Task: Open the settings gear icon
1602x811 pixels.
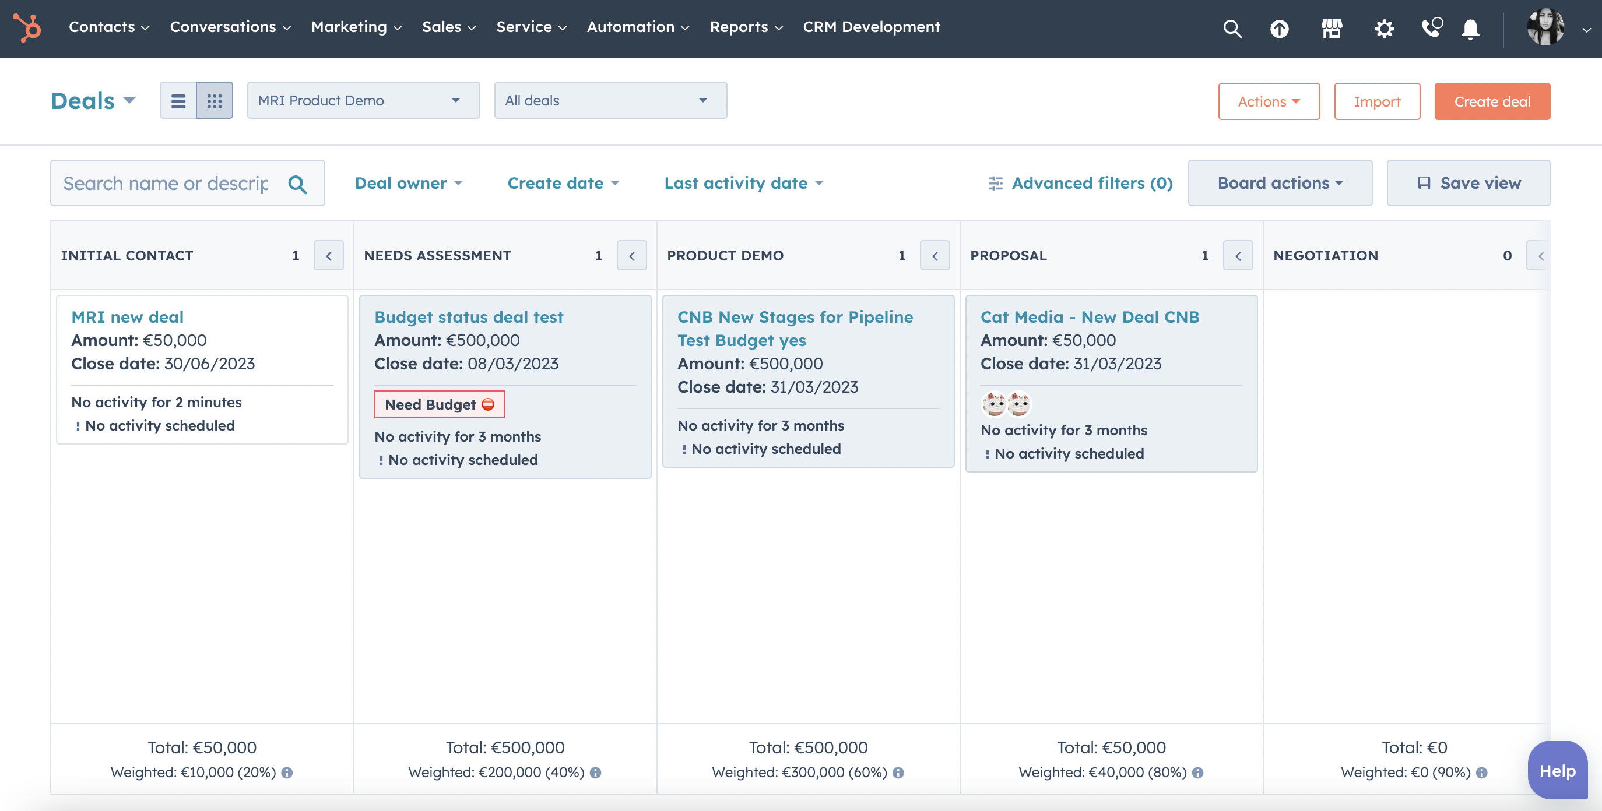Action: pyautogui.click(x=1384, y=29)
